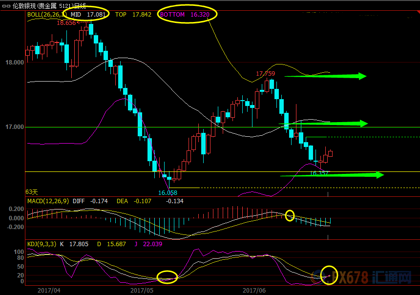420x295 pixels.
Task: Click the KDJ yellow circle above 2017/05
Action: (x=167, y=277)
